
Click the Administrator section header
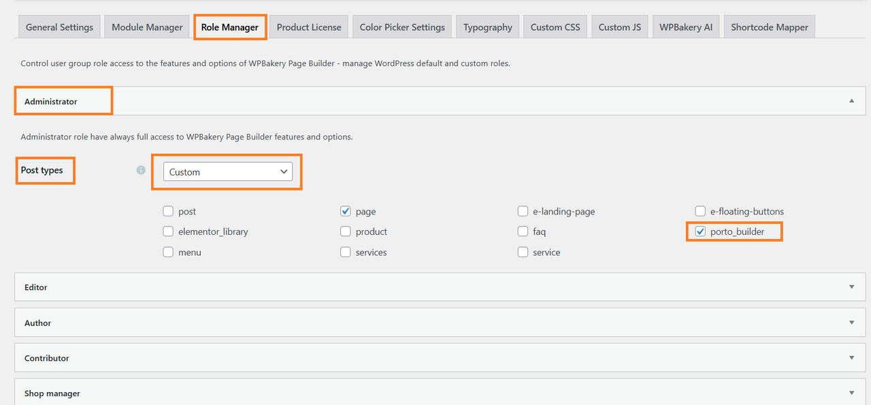tap(440, 101)
